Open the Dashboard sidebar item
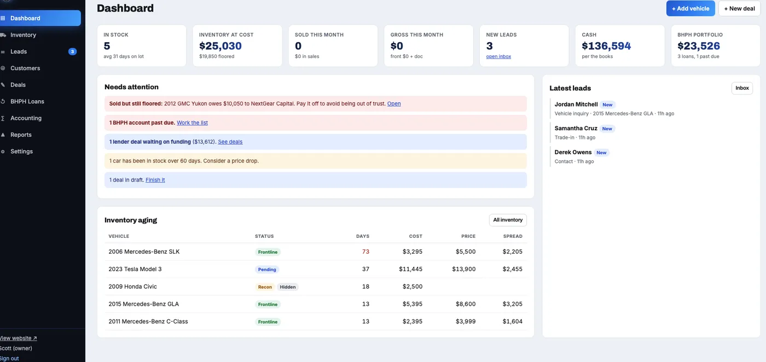Viewport: 766px width, 362px height. 40,18
